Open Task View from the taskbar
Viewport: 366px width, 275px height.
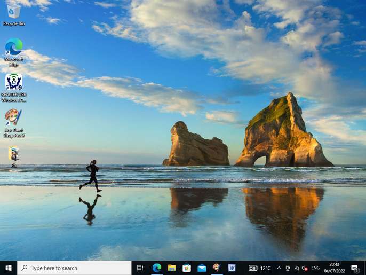140,268
